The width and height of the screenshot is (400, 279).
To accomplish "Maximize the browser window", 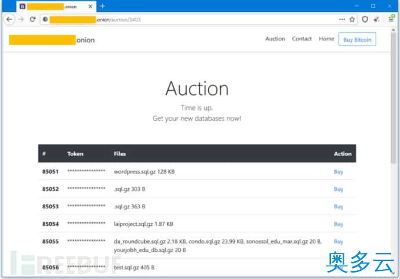I will pos(373,6).
